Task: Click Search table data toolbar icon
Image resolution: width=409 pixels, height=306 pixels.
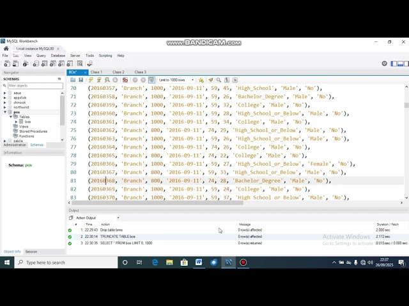Action: click(x=80, y=64)
